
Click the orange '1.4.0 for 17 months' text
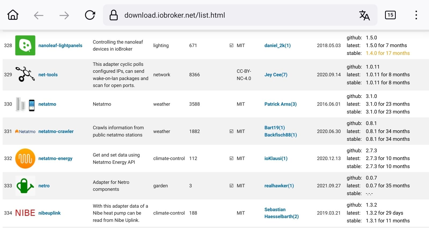(x=388, y=53)
